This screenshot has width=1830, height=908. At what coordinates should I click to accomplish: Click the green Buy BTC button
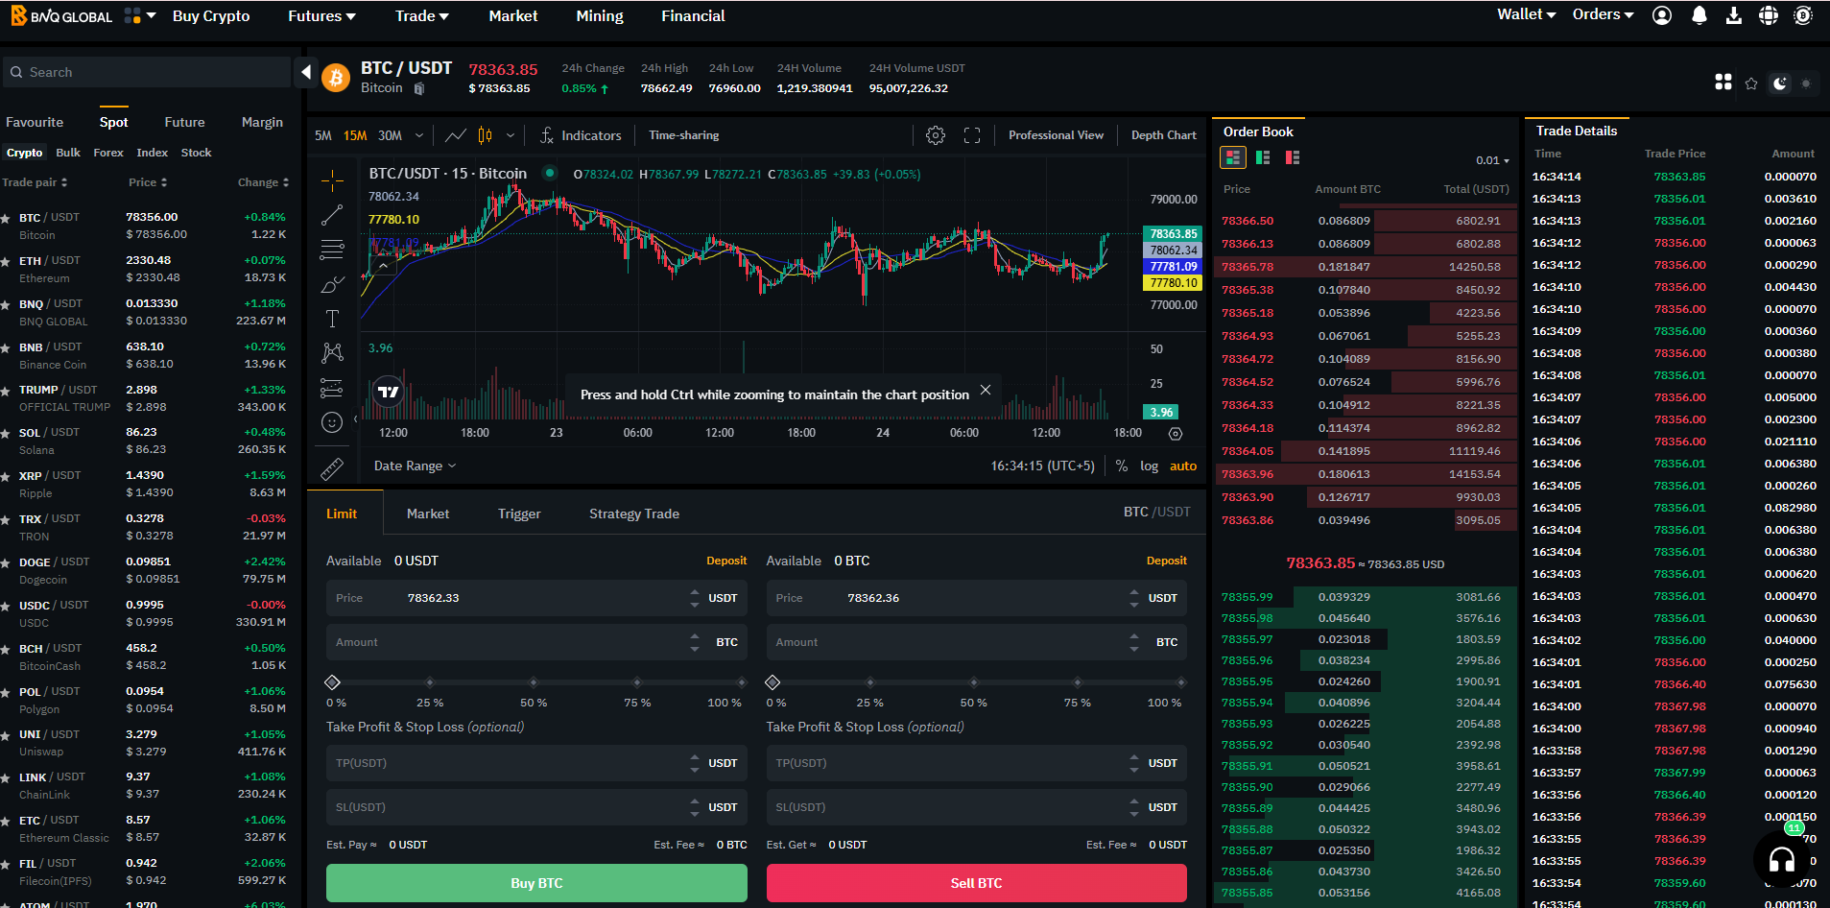pyautogui.click(x=536, y=883)
